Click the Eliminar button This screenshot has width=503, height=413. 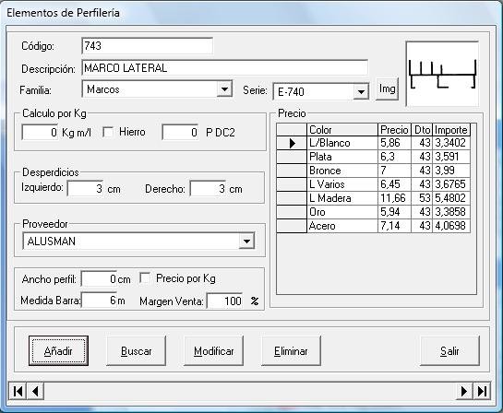coord(291,351)
